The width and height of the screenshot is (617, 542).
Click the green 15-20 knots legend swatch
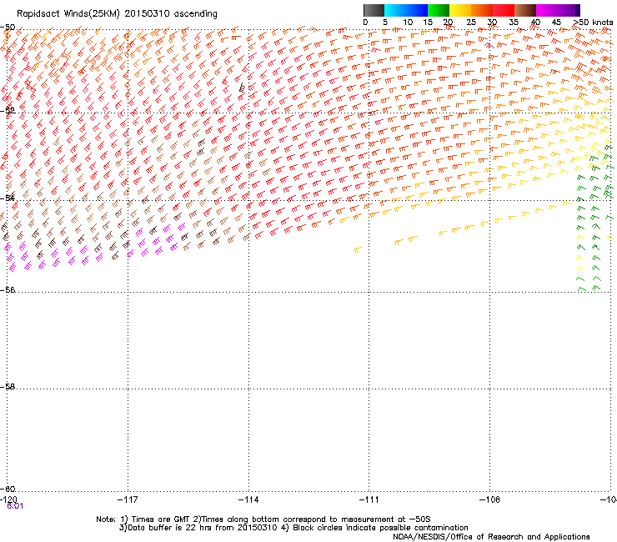pos(439,10)
